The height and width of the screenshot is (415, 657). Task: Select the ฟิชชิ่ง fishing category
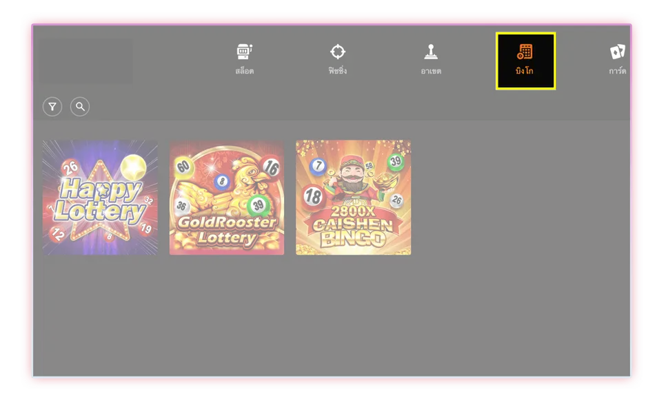[x=337, y=60]
